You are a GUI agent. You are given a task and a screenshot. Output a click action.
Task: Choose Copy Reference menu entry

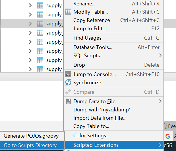pyautogui.click(x=92, y=20)
